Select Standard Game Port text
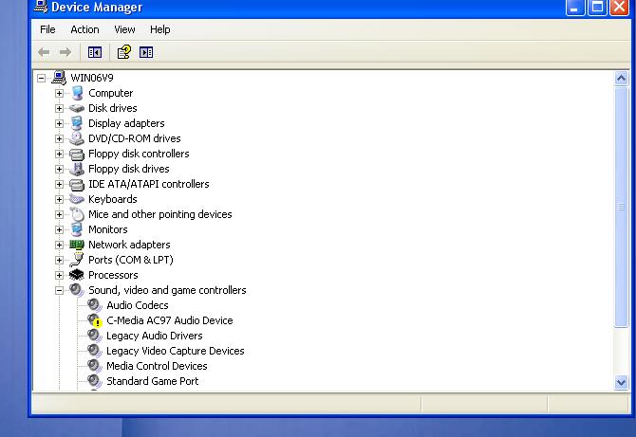The image size is (636, 437). [153, 381]
